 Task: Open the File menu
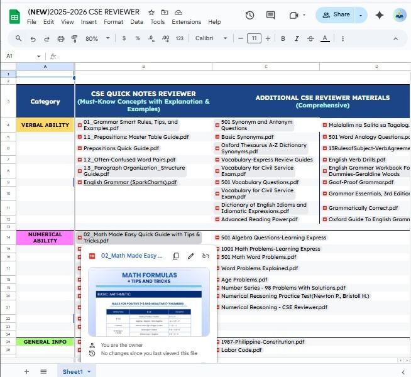(31, 22)
